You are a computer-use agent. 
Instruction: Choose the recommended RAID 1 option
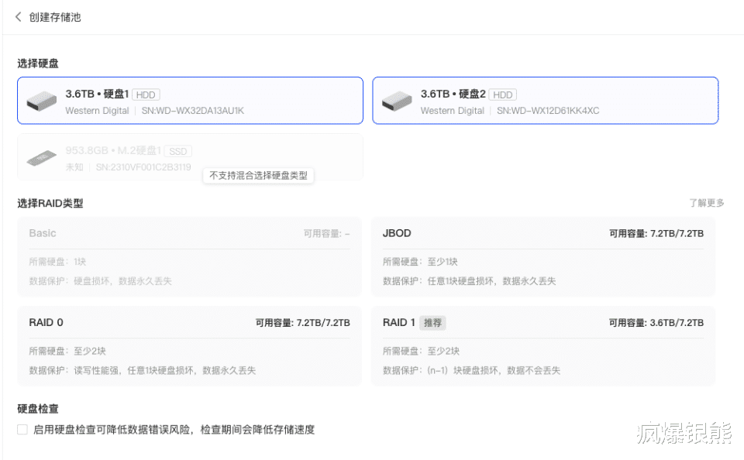coord(542,345)
